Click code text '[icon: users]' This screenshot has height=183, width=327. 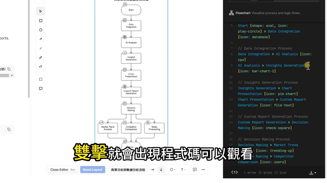[273, 162]
